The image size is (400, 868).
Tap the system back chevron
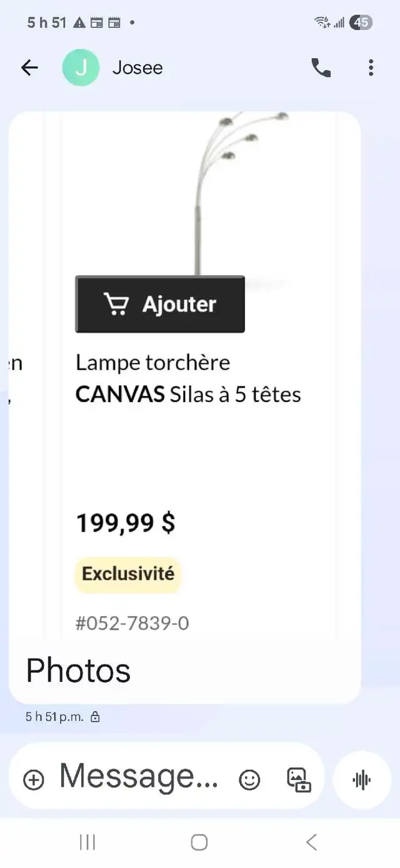[x=312, y=842]
